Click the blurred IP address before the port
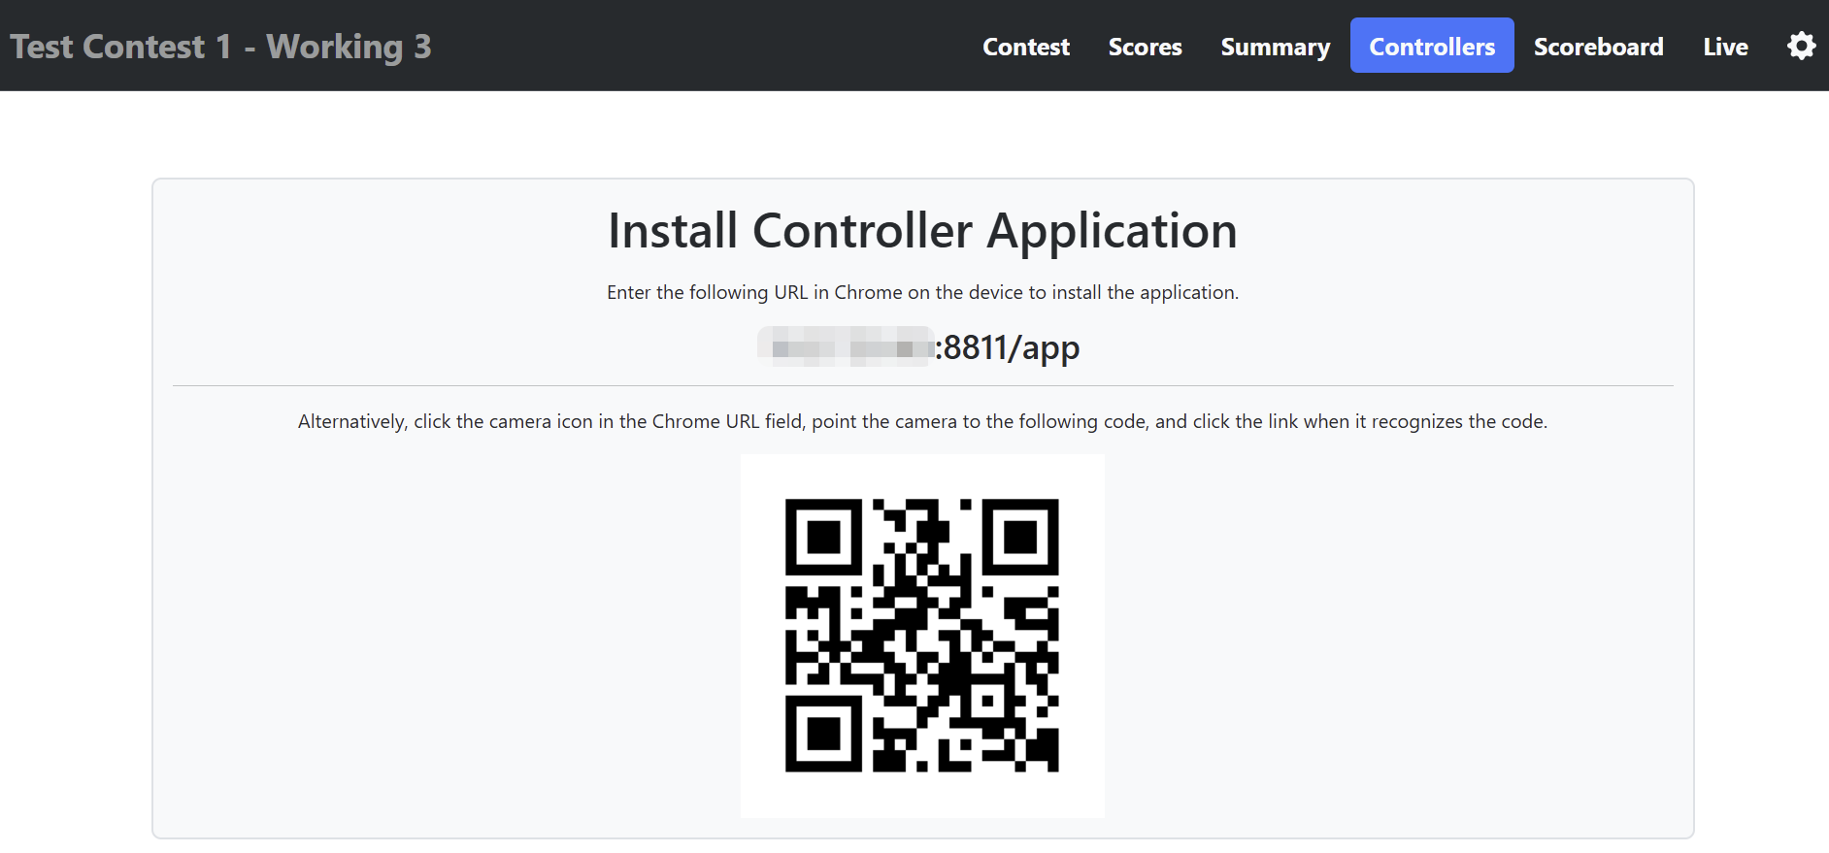The image size is (1829, 853). pyautogui.click(x=845, y=347)
